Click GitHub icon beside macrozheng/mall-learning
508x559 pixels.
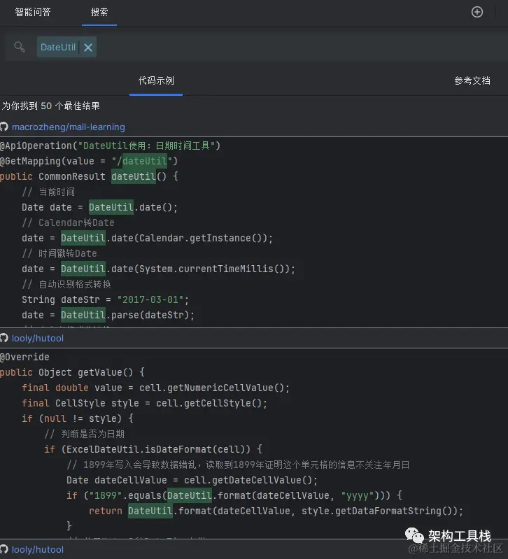pyautogui.click(x=4, y=127)
